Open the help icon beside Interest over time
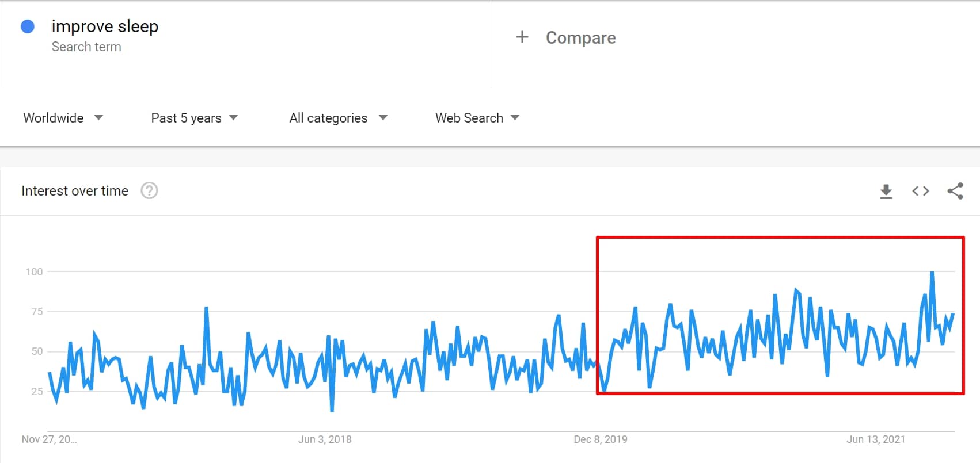 149,190
